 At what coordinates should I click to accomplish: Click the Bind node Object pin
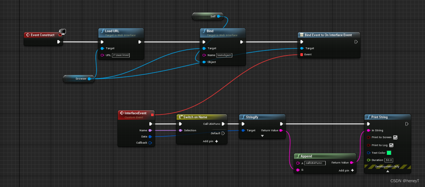(x=204, y=62)
